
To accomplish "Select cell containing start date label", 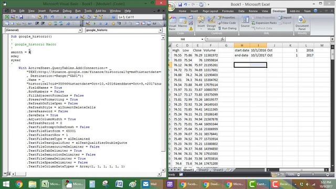I will (x=241, y=50).
